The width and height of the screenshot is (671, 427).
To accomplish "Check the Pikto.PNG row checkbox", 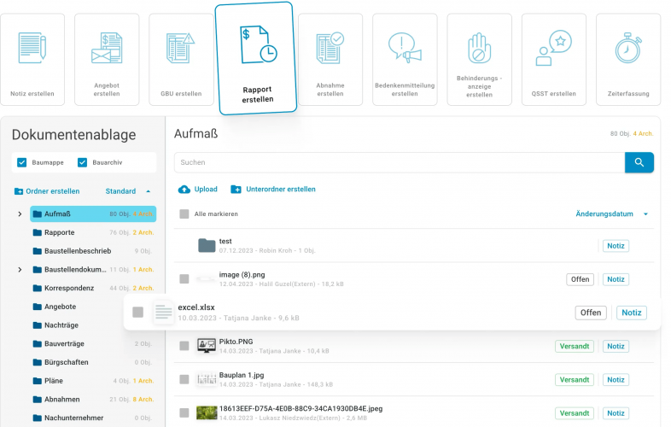I will (184, 346).
